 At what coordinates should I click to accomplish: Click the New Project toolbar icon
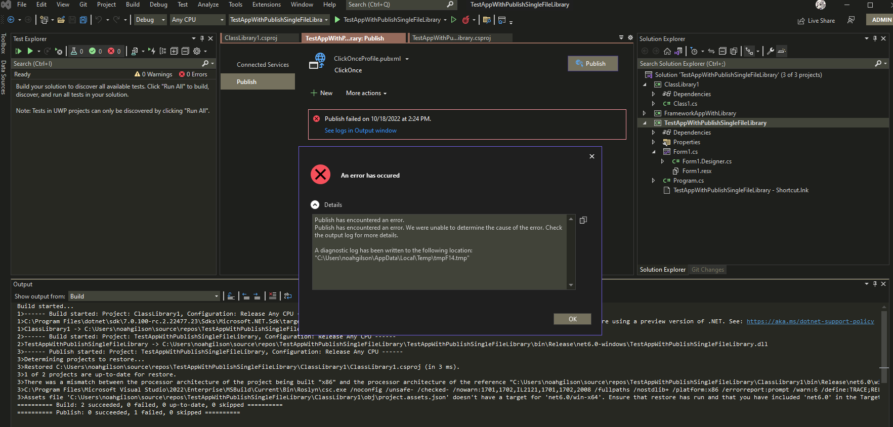click(x=44, y=20)
